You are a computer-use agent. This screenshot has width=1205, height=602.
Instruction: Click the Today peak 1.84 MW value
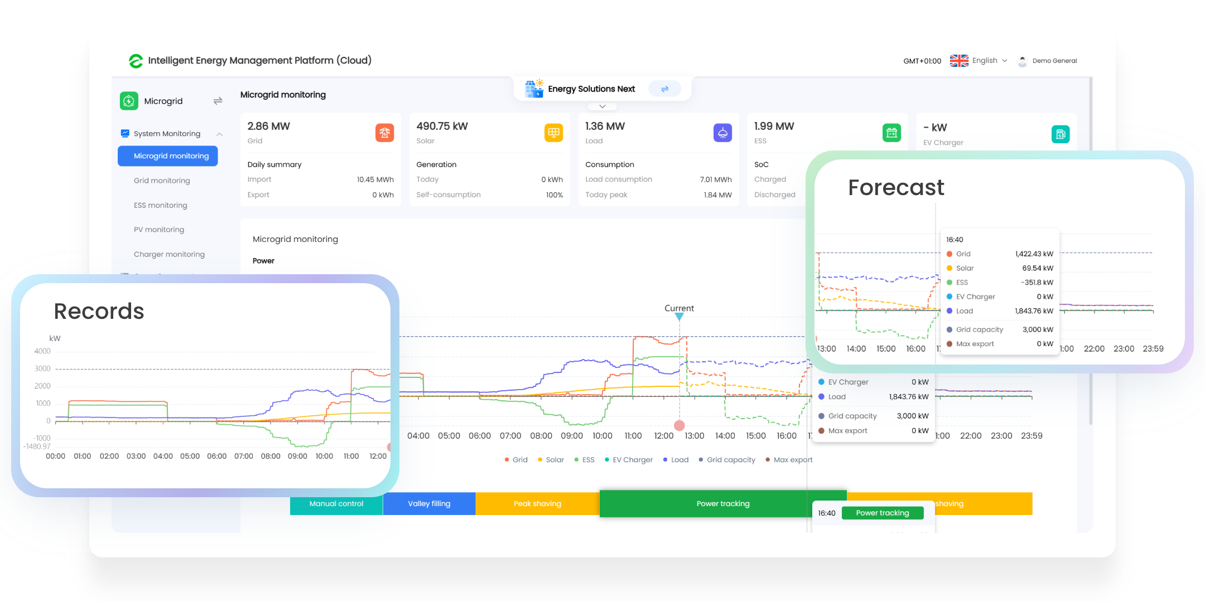[718, 195]
